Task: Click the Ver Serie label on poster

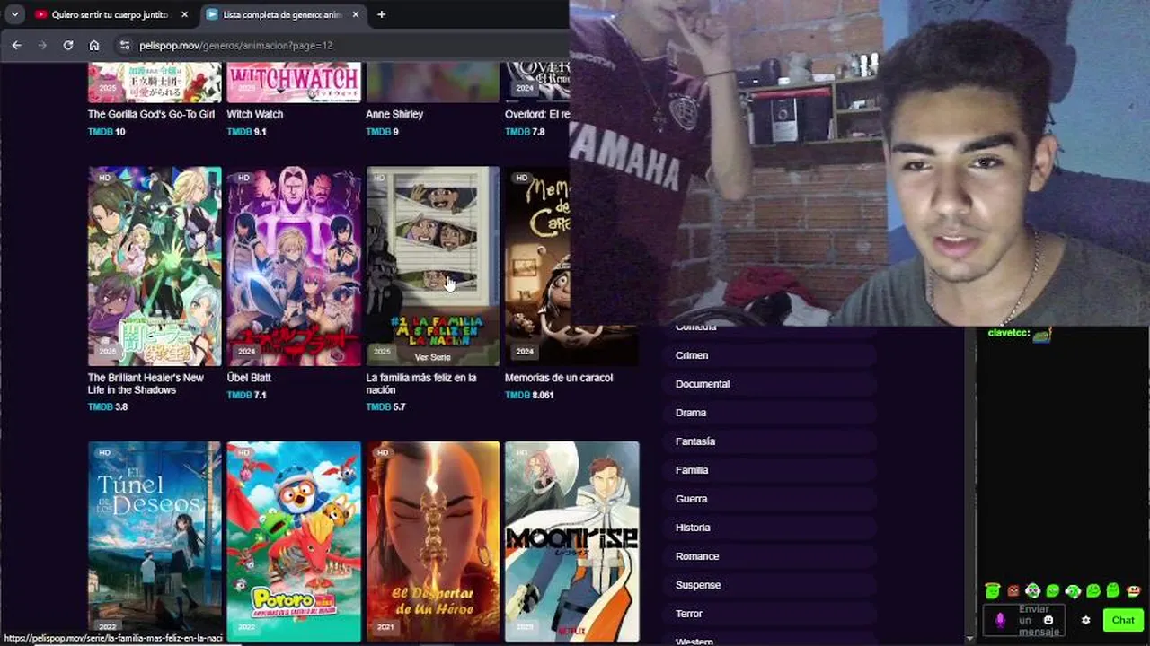Action: 432,357
